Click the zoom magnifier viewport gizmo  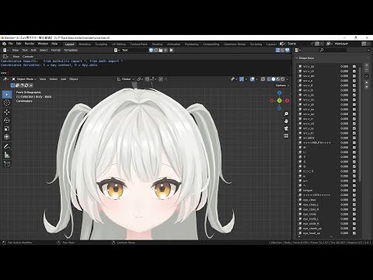click(286, 114)
